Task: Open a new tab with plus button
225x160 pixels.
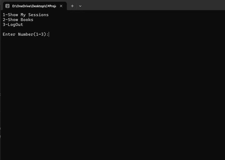Action: coord(72,6)
